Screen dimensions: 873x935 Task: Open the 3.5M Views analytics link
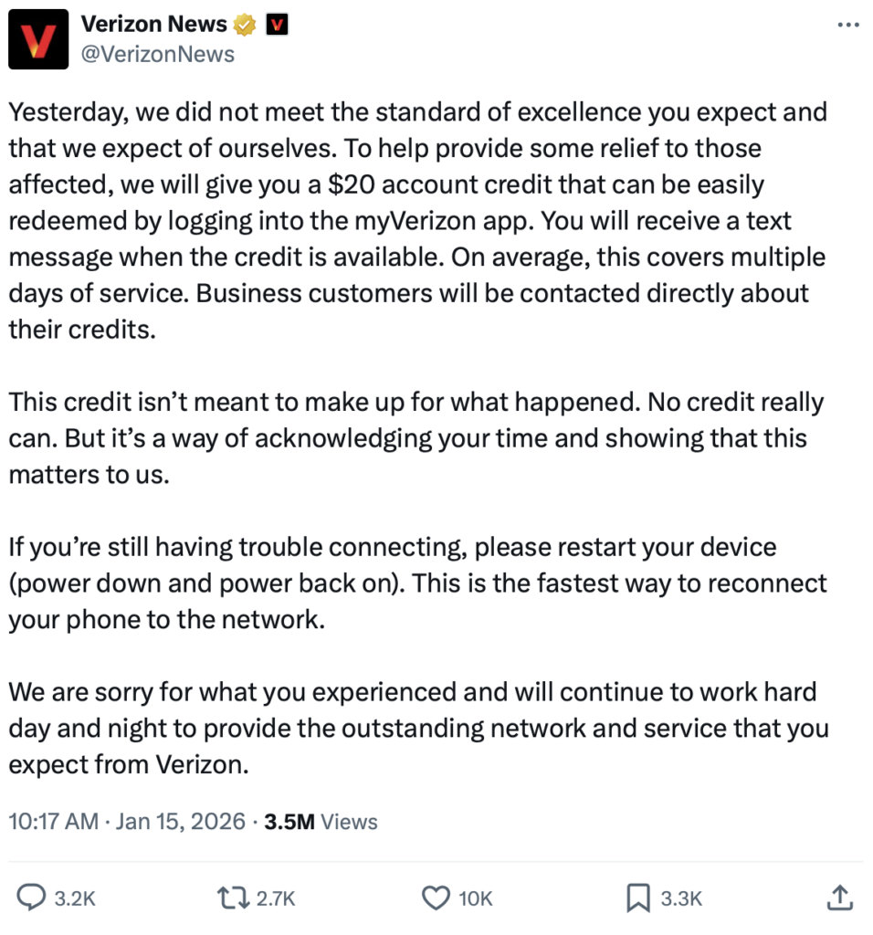(x=320, y=821)
